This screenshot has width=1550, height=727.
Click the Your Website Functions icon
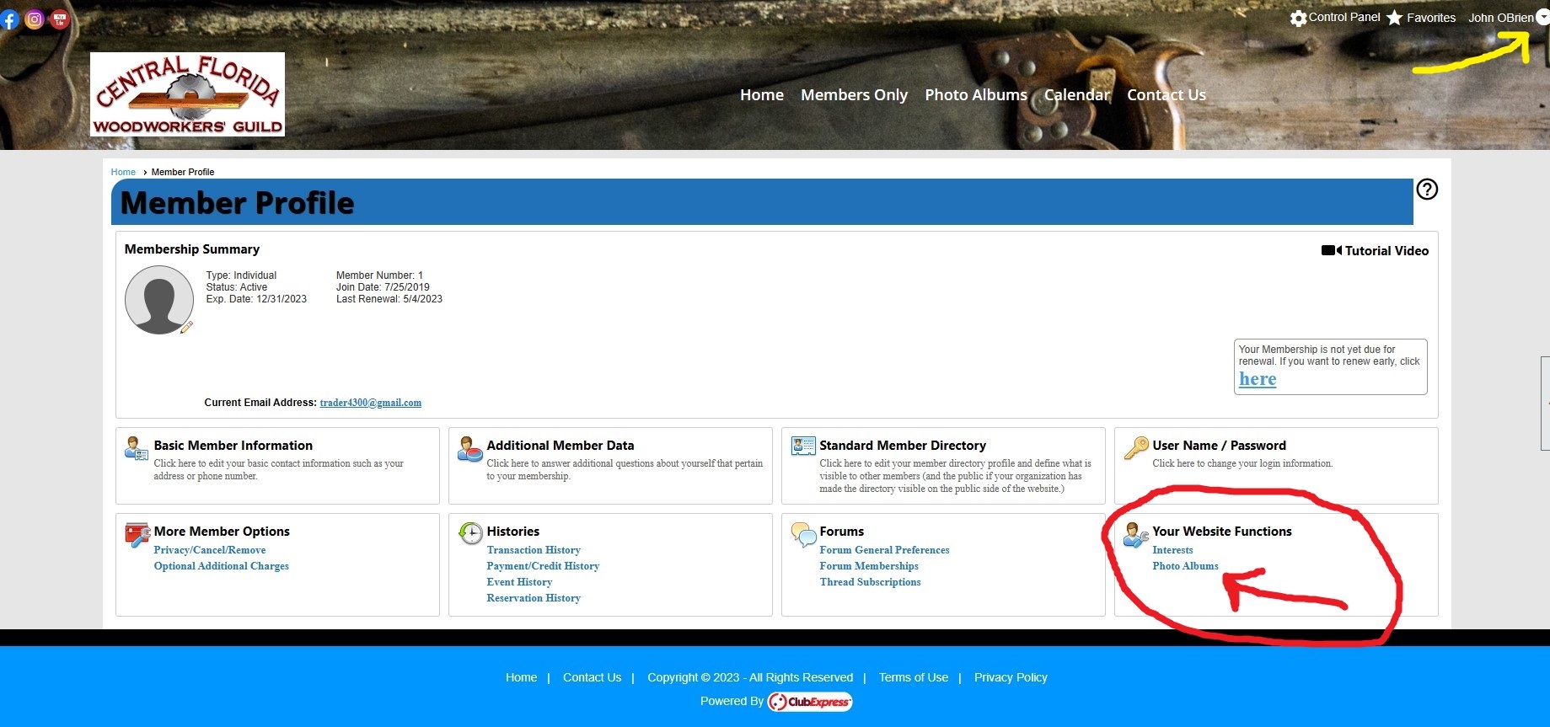(x=1136, y=535)
